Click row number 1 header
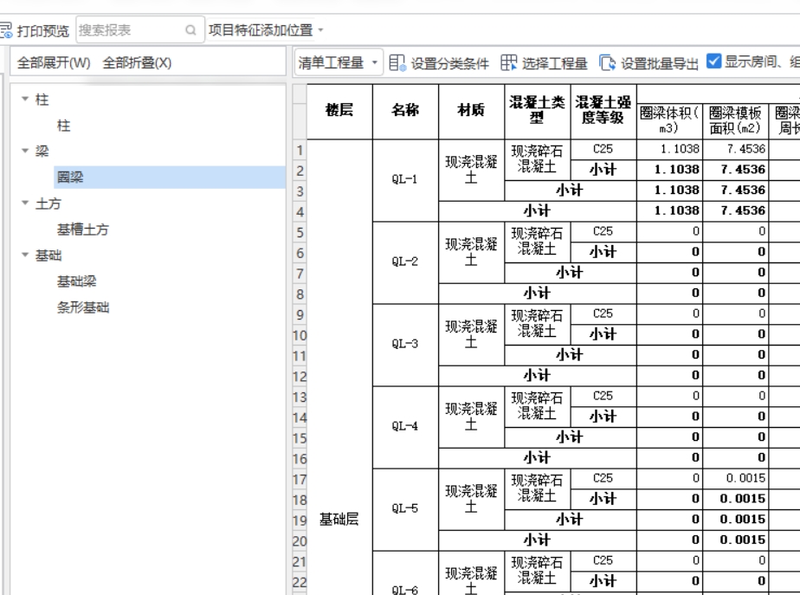Viewport: 800px width, 595px height. click(x=300, y=150)
